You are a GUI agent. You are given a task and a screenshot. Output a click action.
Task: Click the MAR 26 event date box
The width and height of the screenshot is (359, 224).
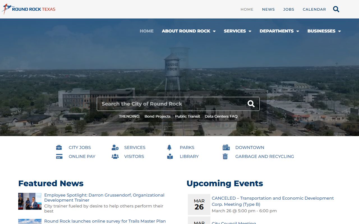[x=199, y=204]
